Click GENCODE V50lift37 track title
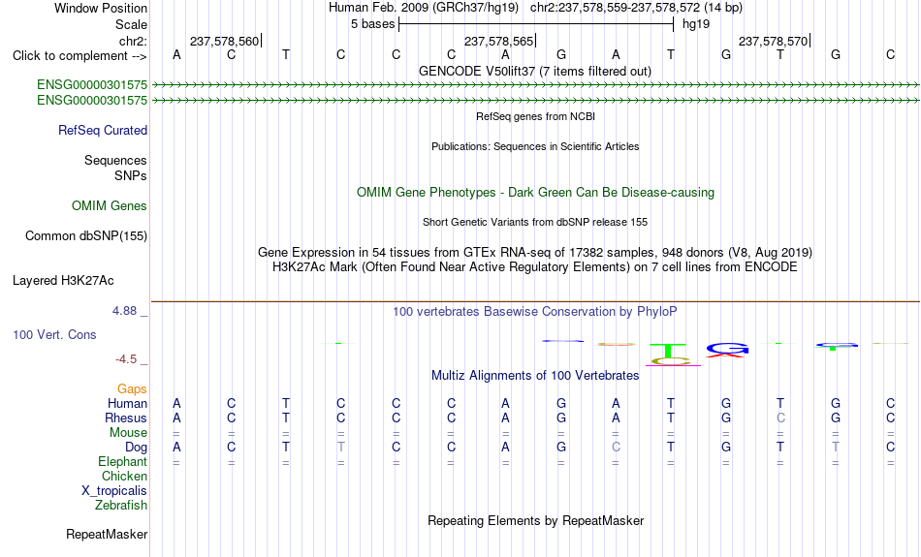Viewport: 921px width, 557px height. [x=535, y=72]
